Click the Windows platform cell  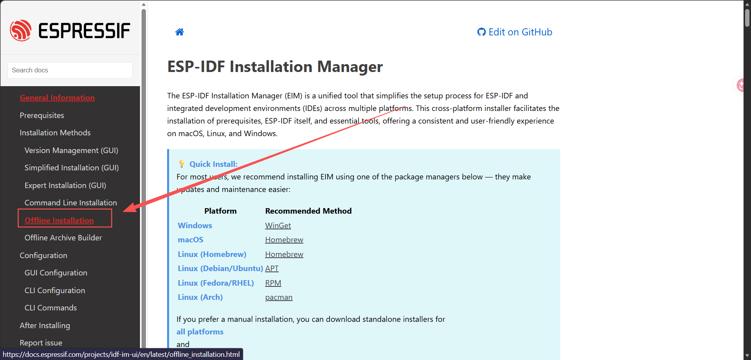click(195, 225)
